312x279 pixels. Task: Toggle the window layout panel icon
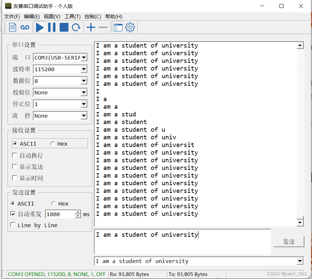[x=118, y=27]
